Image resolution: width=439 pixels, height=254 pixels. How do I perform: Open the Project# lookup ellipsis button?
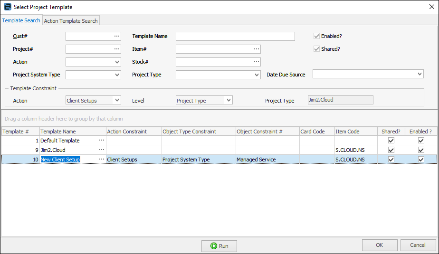(x=117, y=49)
